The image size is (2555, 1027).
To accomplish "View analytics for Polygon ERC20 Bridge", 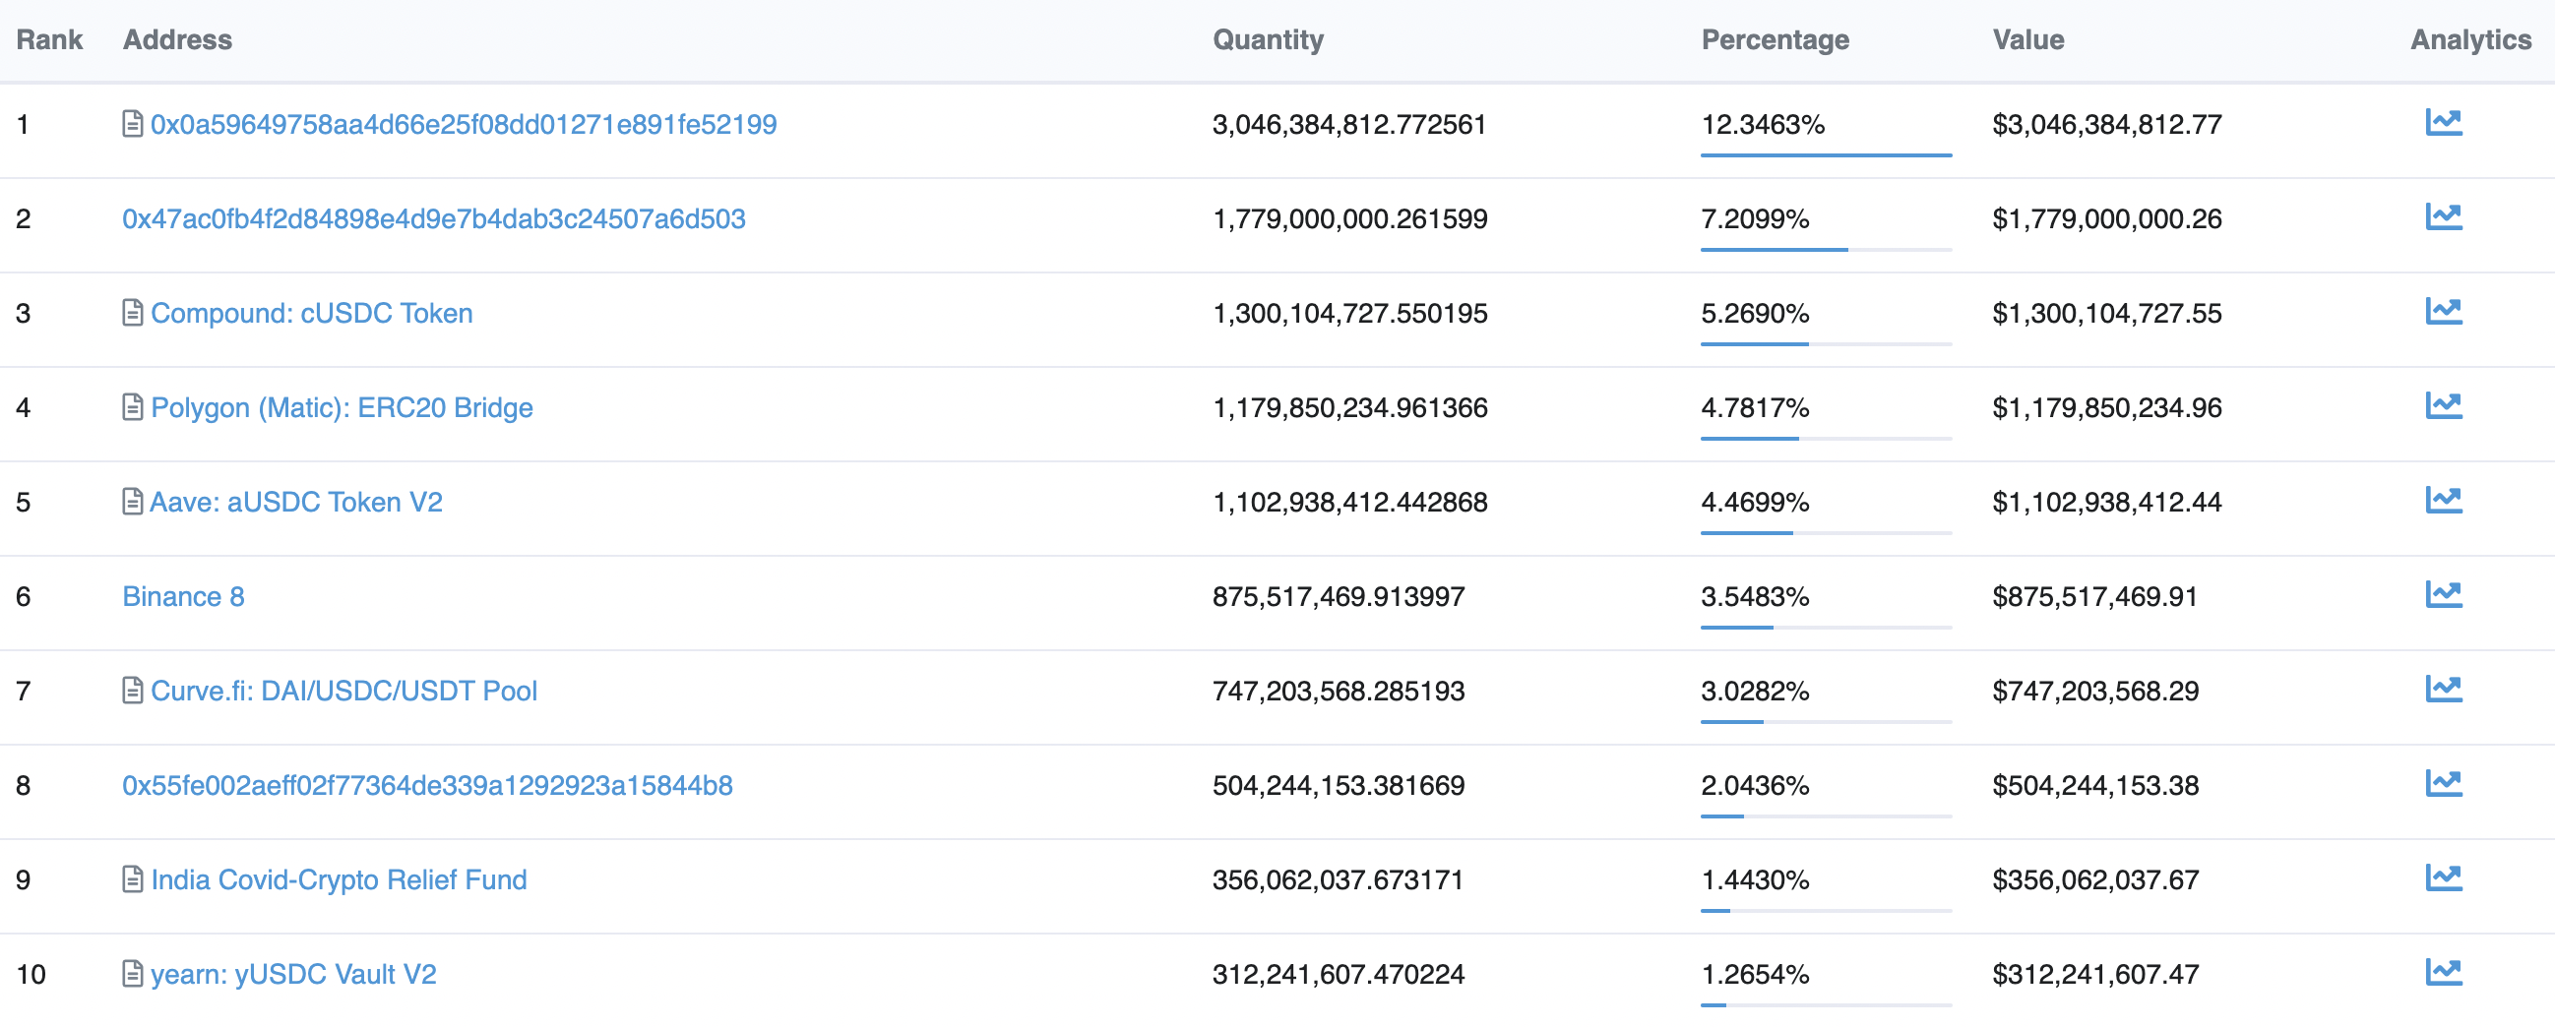I will pos(2444,405).
